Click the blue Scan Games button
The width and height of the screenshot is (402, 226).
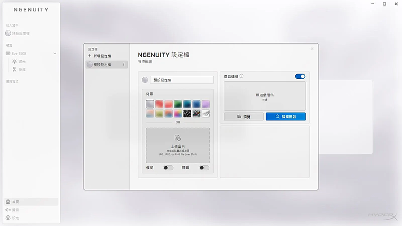tap(286, 117)
